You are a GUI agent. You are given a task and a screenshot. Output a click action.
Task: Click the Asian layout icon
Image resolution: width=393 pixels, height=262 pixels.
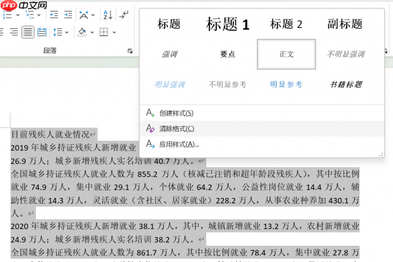pyautogui.click(x=84, y=15)
